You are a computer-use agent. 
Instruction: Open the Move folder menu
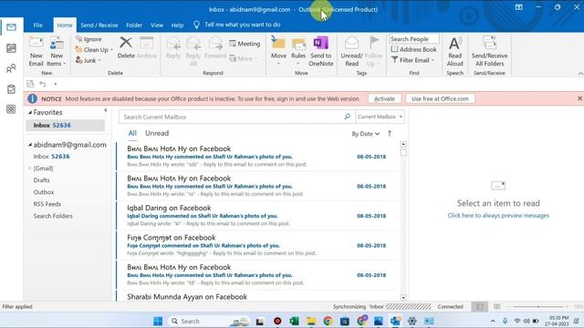tap(278, 51)
